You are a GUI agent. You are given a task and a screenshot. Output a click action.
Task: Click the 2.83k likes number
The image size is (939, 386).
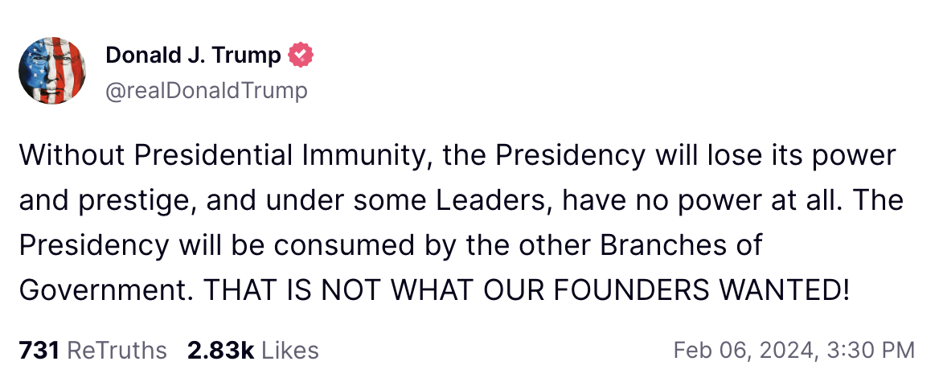click(x=221, y=351)
